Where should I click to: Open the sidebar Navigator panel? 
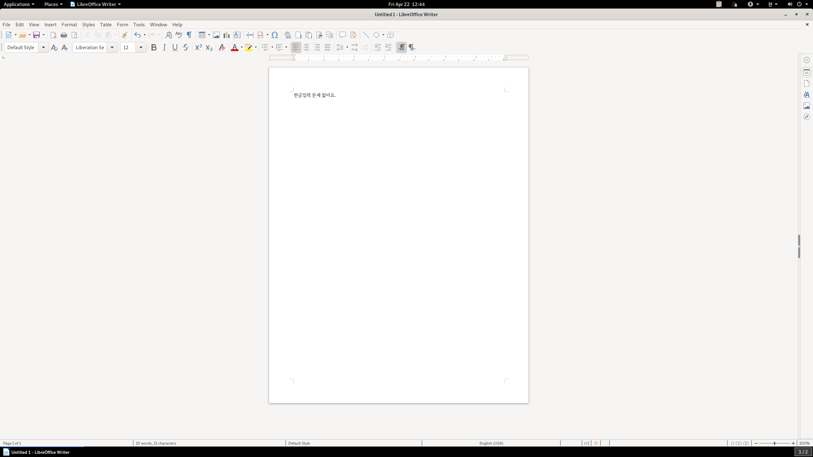click(x=806, y=117)
